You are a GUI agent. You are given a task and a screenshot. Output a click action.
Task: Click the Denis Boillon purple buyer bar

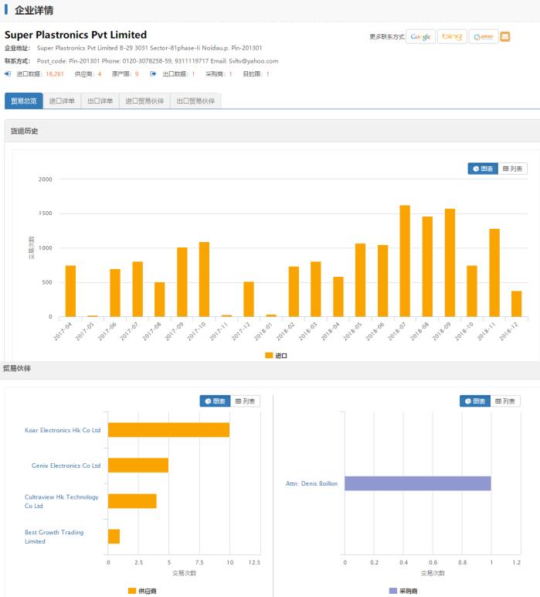click(417, 483)
